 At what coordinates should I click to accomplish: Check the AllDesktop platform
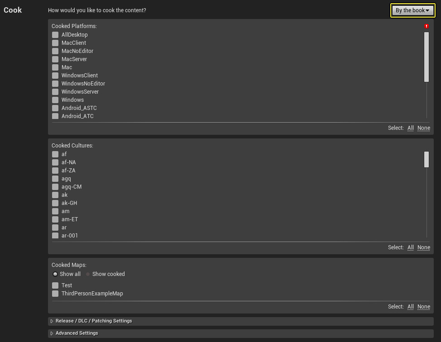coord(55,35)
